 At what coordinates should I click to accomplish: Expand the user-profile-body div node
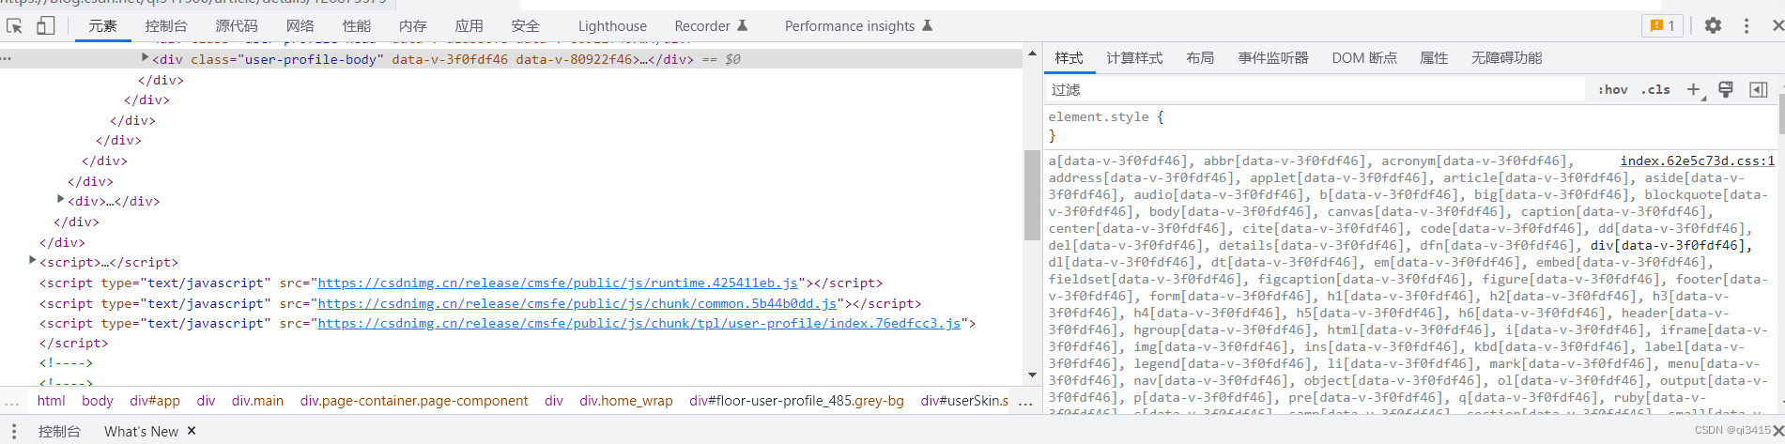point(146,58)
